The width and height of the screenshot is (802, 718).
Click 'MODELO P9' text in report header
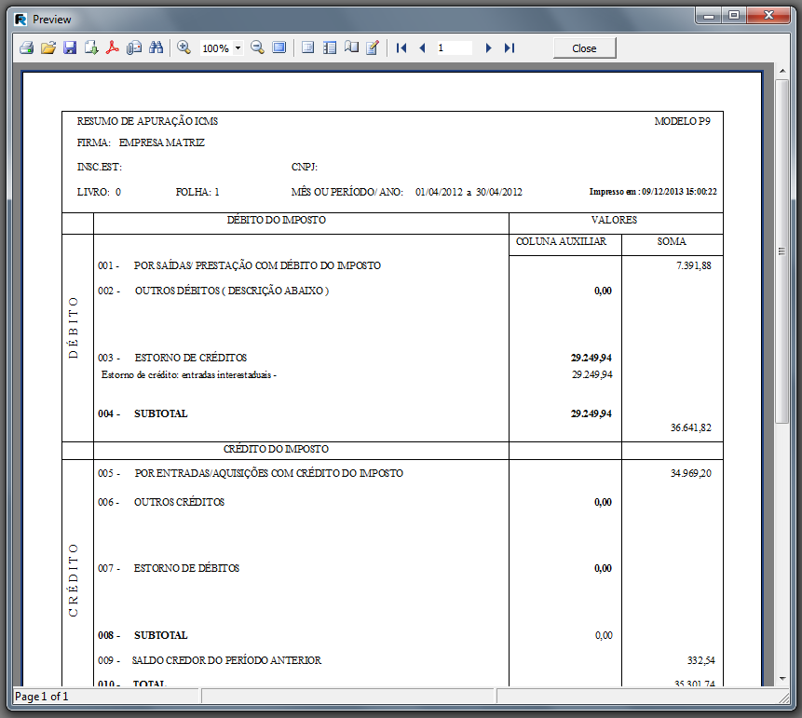683,121
